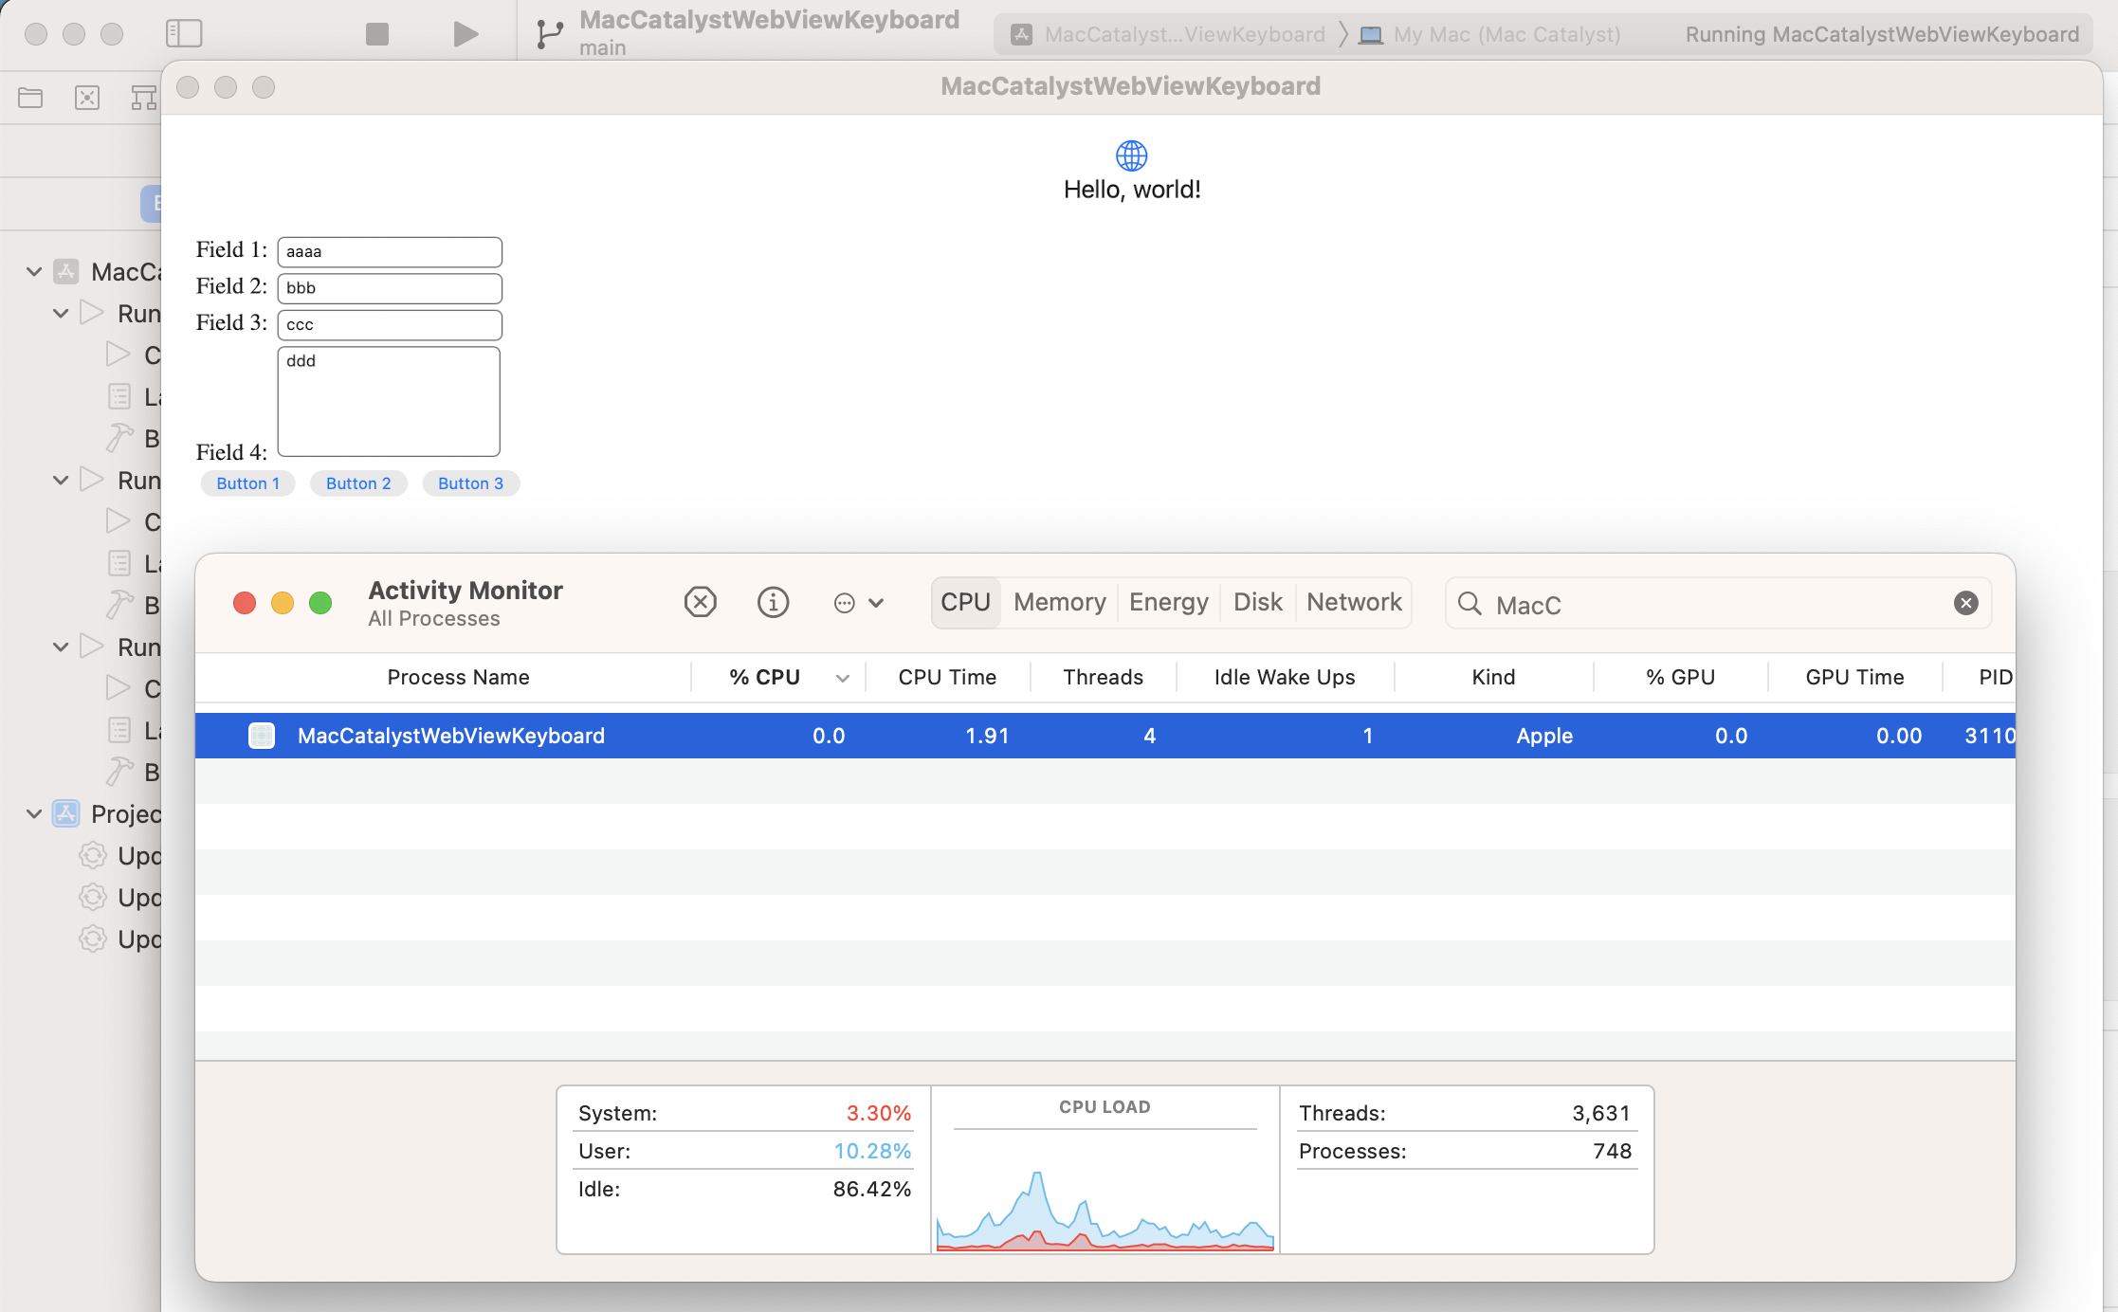Click into the Field 4 text area

point(389,401)
